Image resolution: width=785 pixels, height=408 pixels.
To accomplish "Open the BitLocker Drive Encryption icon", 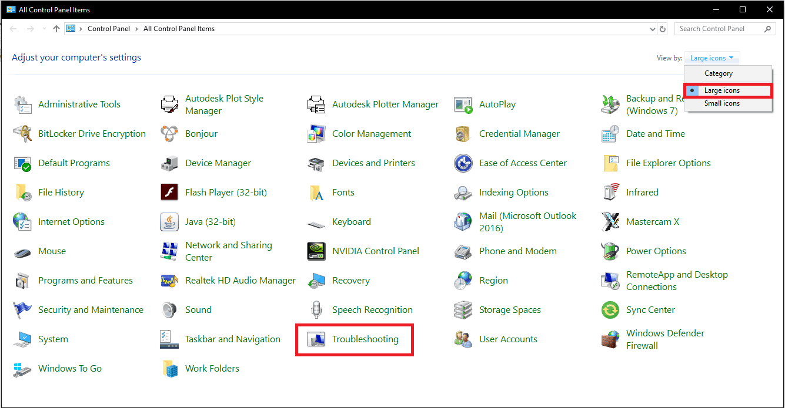I will (x=22, y=134).
